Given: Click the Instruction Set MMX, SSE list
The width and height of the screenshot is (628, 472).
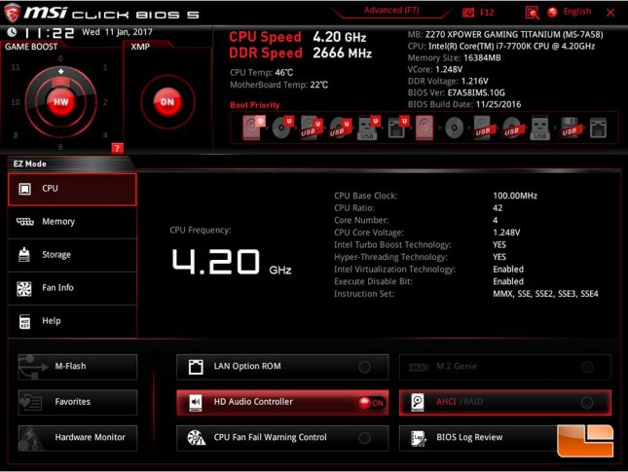Looking at the screenshot, I should pos(545,294).
